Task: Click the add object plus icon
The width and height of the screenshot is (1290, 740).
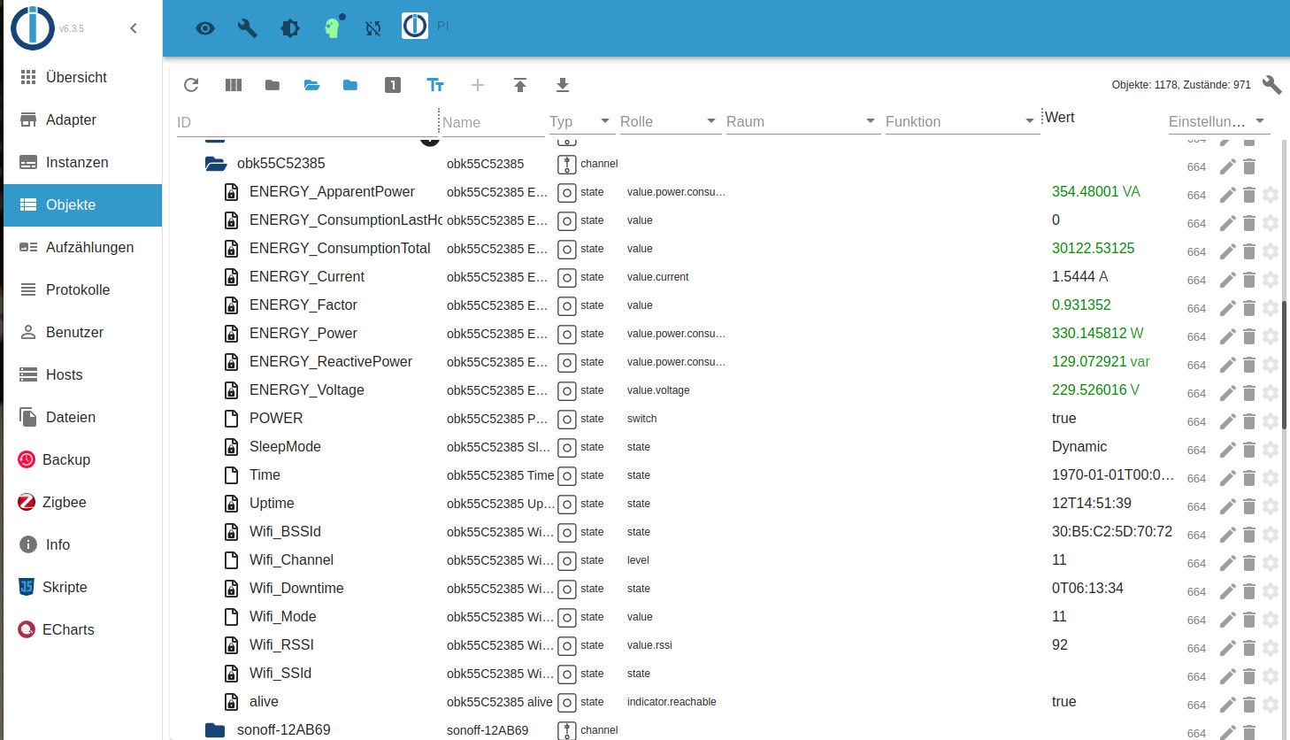Action: tap(478, 85)
